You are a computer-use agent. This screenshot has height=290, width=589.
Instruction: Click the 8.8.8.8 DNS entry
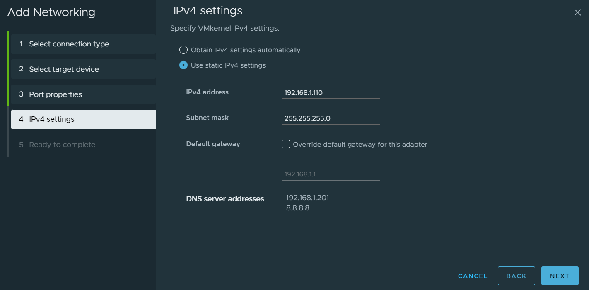coord(298,208)
